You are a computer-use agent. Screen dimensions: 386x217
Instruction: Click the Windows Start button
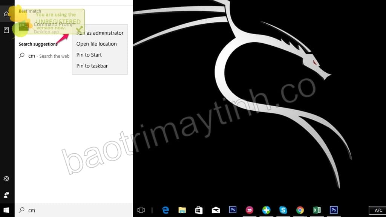(x=6, y=210)
